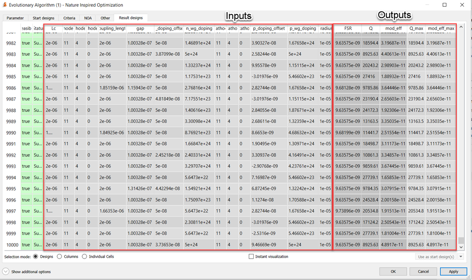Select design row 9994
Viewport: 472px width, 280px height.
pyautogui.click(x=11, y=178)
